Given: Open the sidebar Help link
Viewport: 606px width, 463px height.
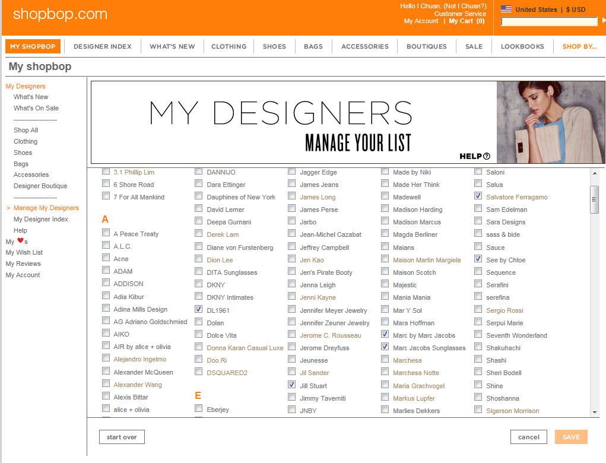Looking at the screenshot, I should pos(21,230).
